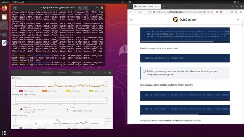Select the Terminal icon in the dock
The width and height of the screenshot is (244, 137).
(x=4, y=25)
